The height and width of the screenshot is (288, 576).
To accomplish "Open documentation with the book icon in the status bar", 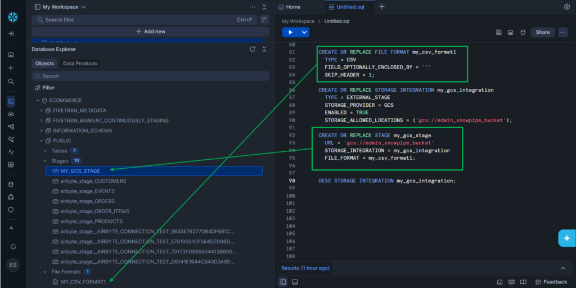I will [x=523, y=282].
